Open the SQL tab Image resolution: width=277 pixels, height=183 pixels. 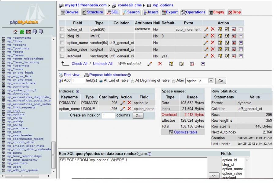click(113, 12)
